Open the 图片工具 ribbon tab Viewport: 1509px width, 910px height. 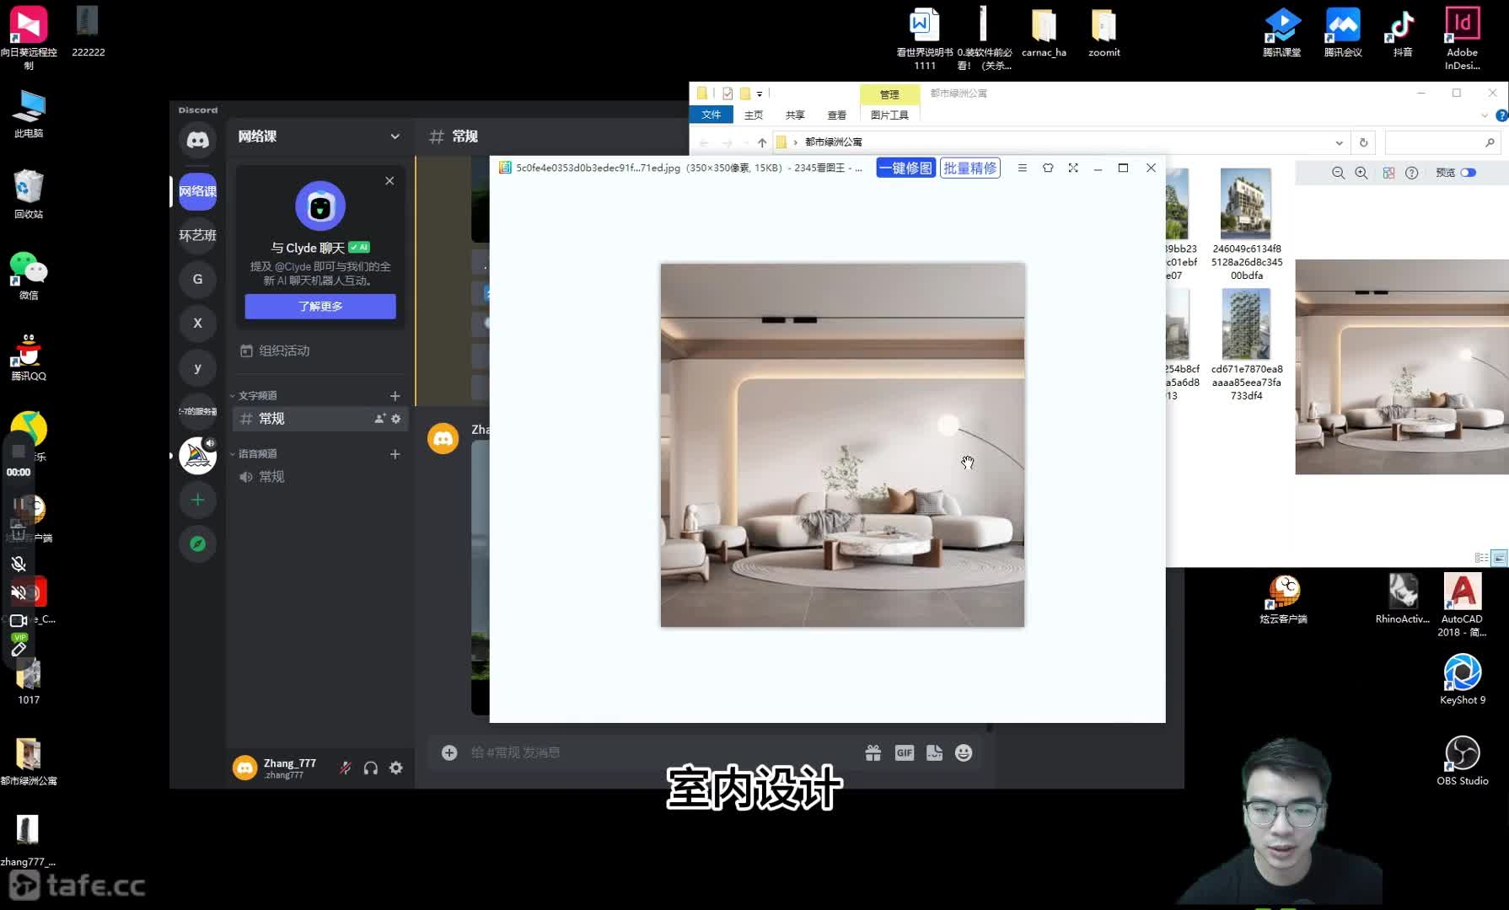[889, 115]
